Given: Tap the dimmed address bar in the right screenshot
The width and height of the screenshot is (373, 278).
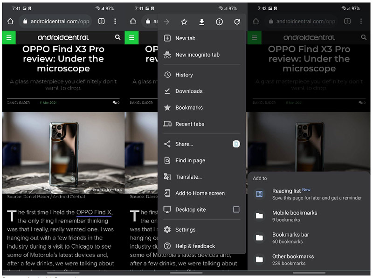Looking at the screenshot, I should click(x=302, y=21).
